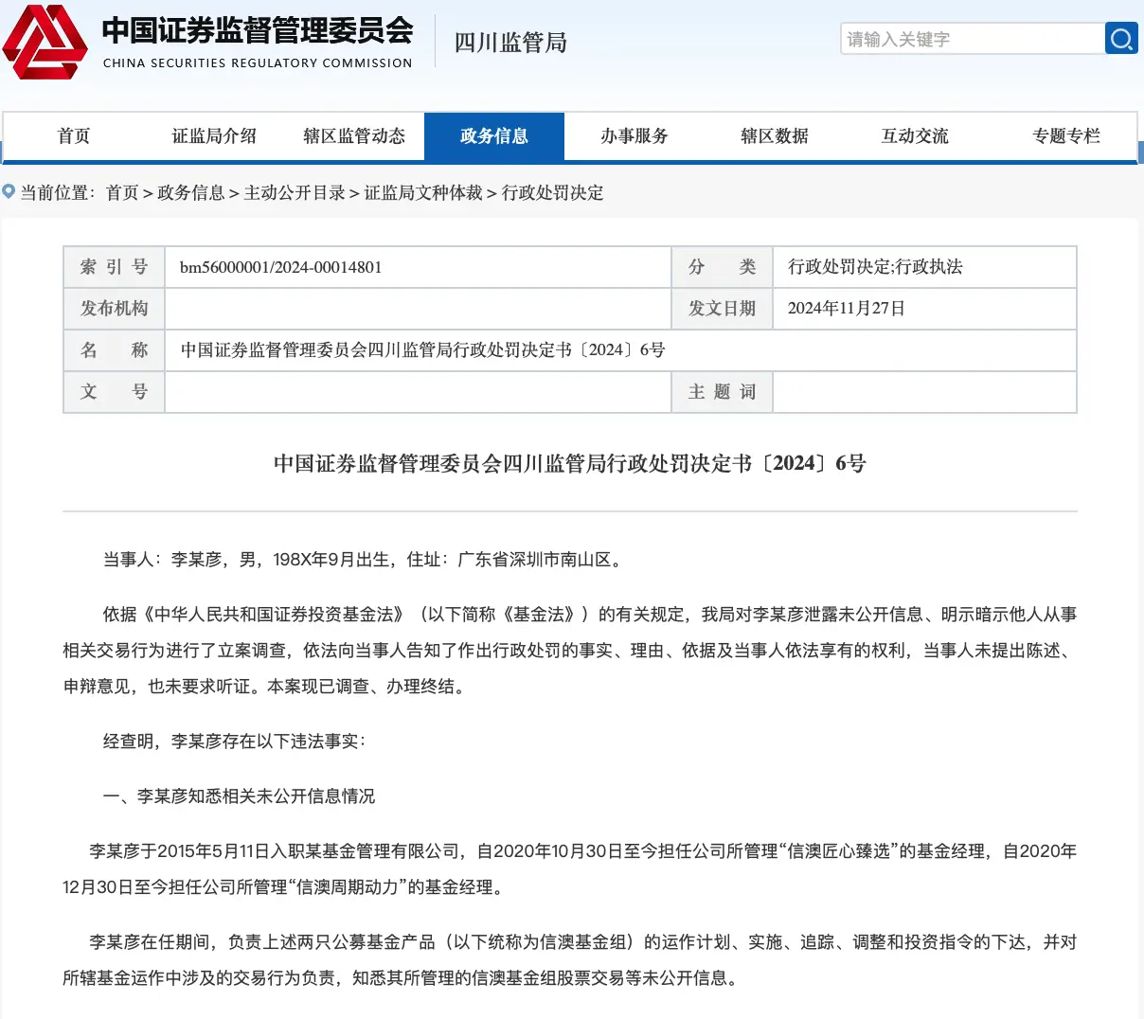Open the 办事服务 navigation item
This screenshot has height=1019, width=1144.
click(635, 136)
